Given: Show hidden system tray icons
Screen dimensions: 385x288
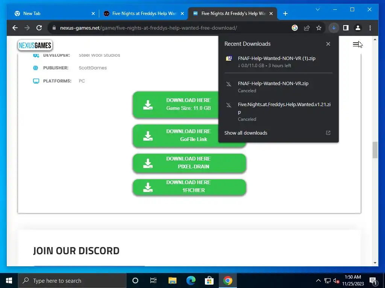Looking at the screenshot, I should (318, 280).
